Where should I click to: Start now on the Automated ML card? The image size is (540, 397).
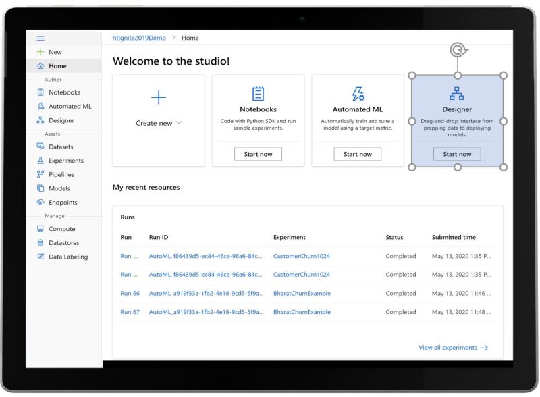[358, 154]
